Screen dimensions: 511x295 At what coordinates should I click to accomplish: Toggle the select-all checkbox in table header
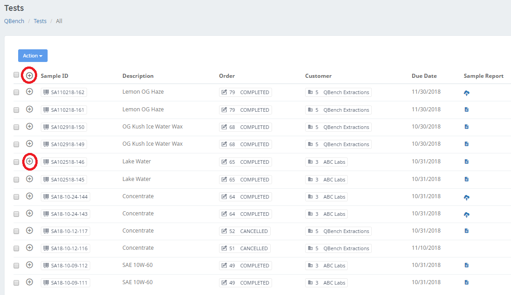pos(16,75)
